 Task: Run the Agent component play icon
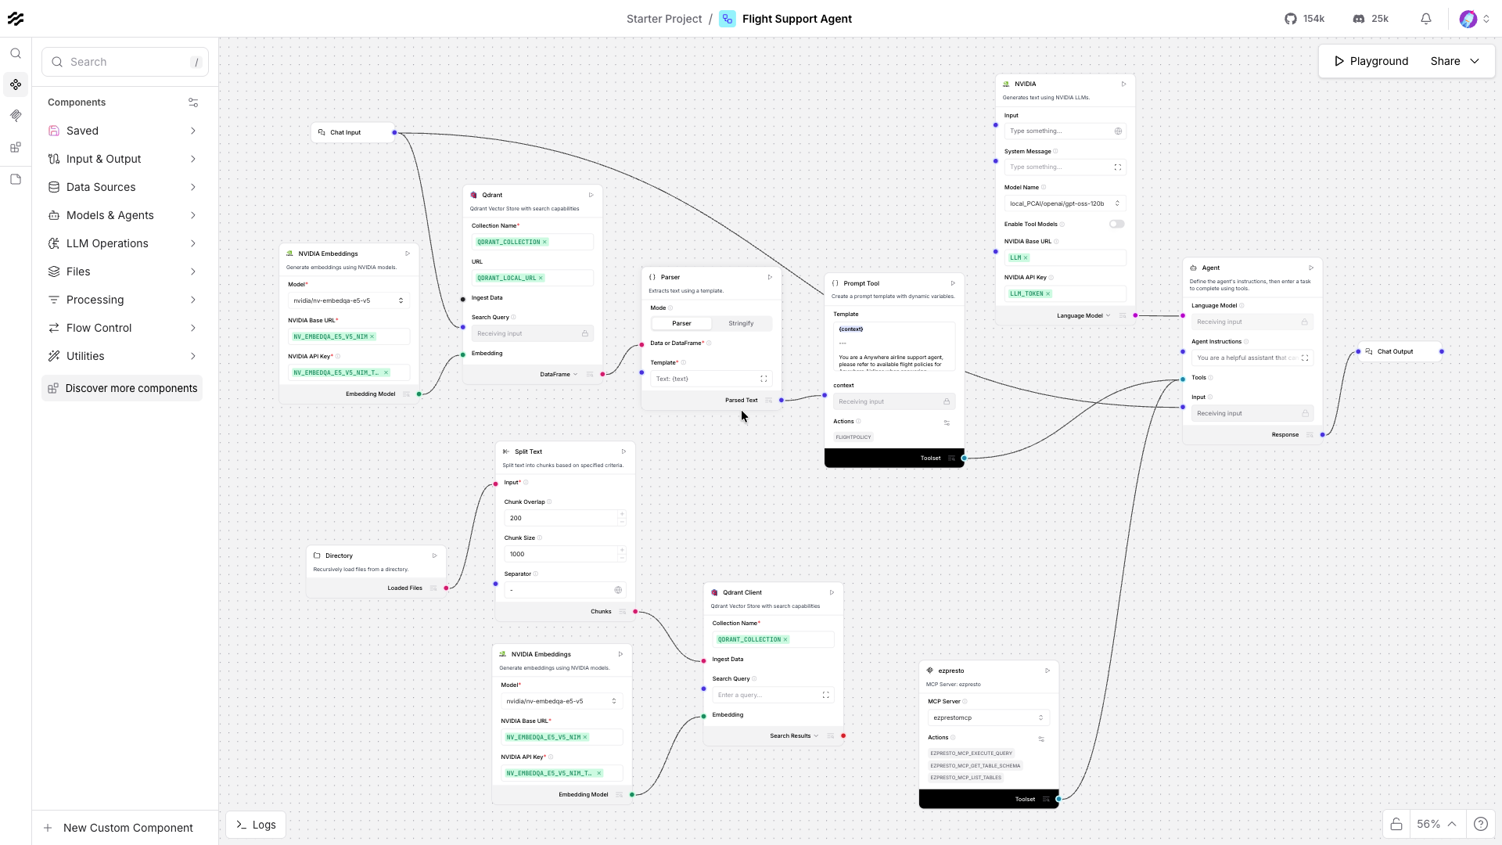pyautogui.click(x=1311, y=268)
